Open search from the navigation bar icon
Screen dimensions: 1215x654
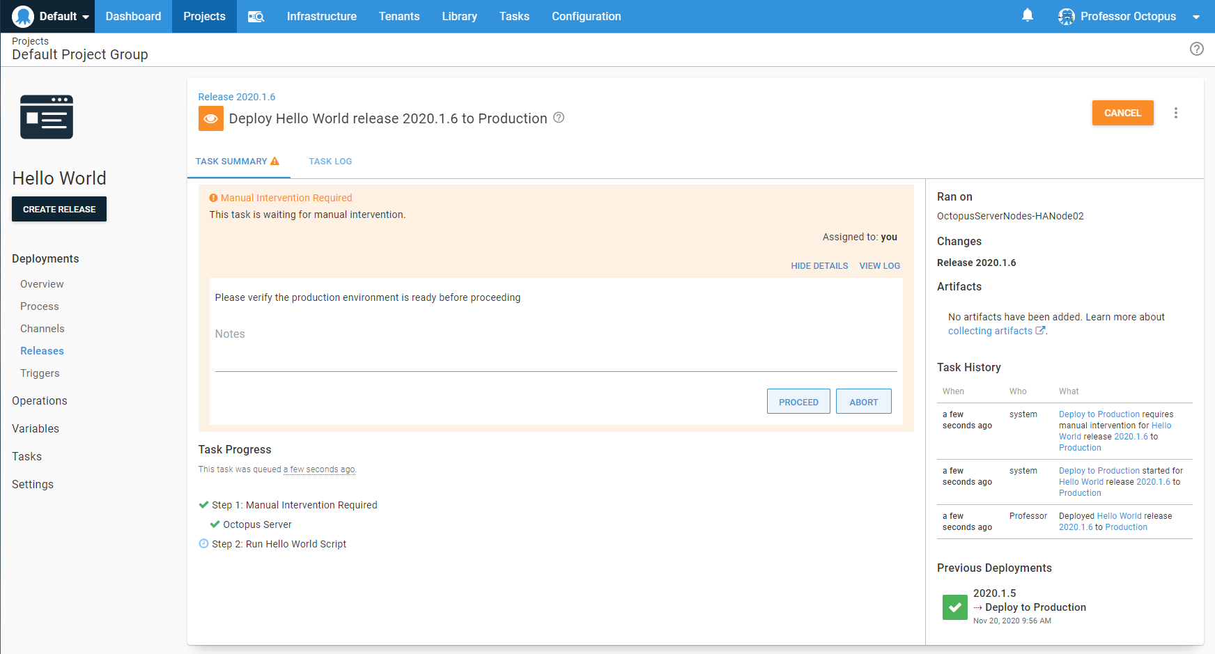pyautogui.click(x=256, y=16)
